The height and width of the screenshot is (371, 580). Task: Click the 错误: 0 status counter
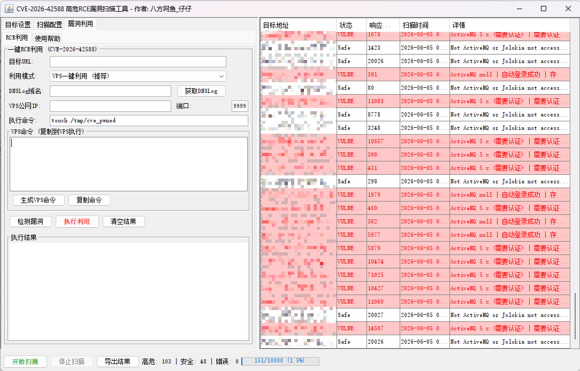click(x=227, y=361)
